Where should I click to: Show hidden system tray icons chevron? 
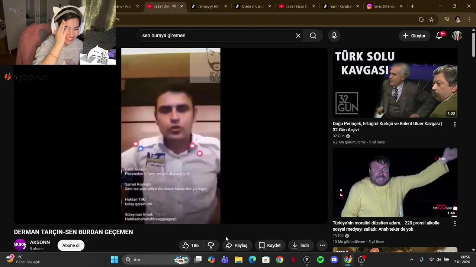412,260
